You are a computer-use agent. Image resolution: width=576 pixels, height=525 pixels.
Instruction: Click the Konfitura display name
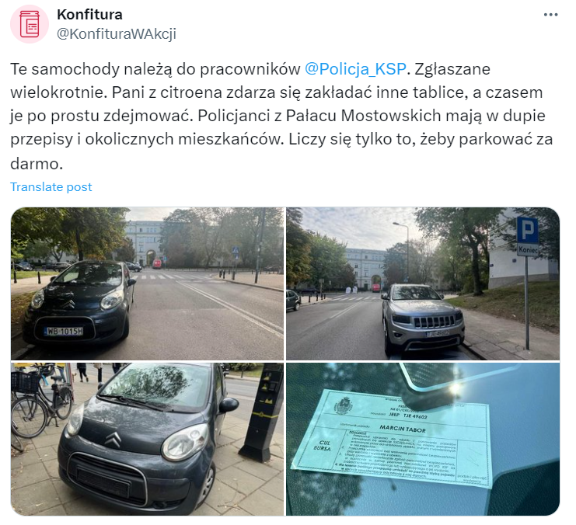click(x=89, y=15)
